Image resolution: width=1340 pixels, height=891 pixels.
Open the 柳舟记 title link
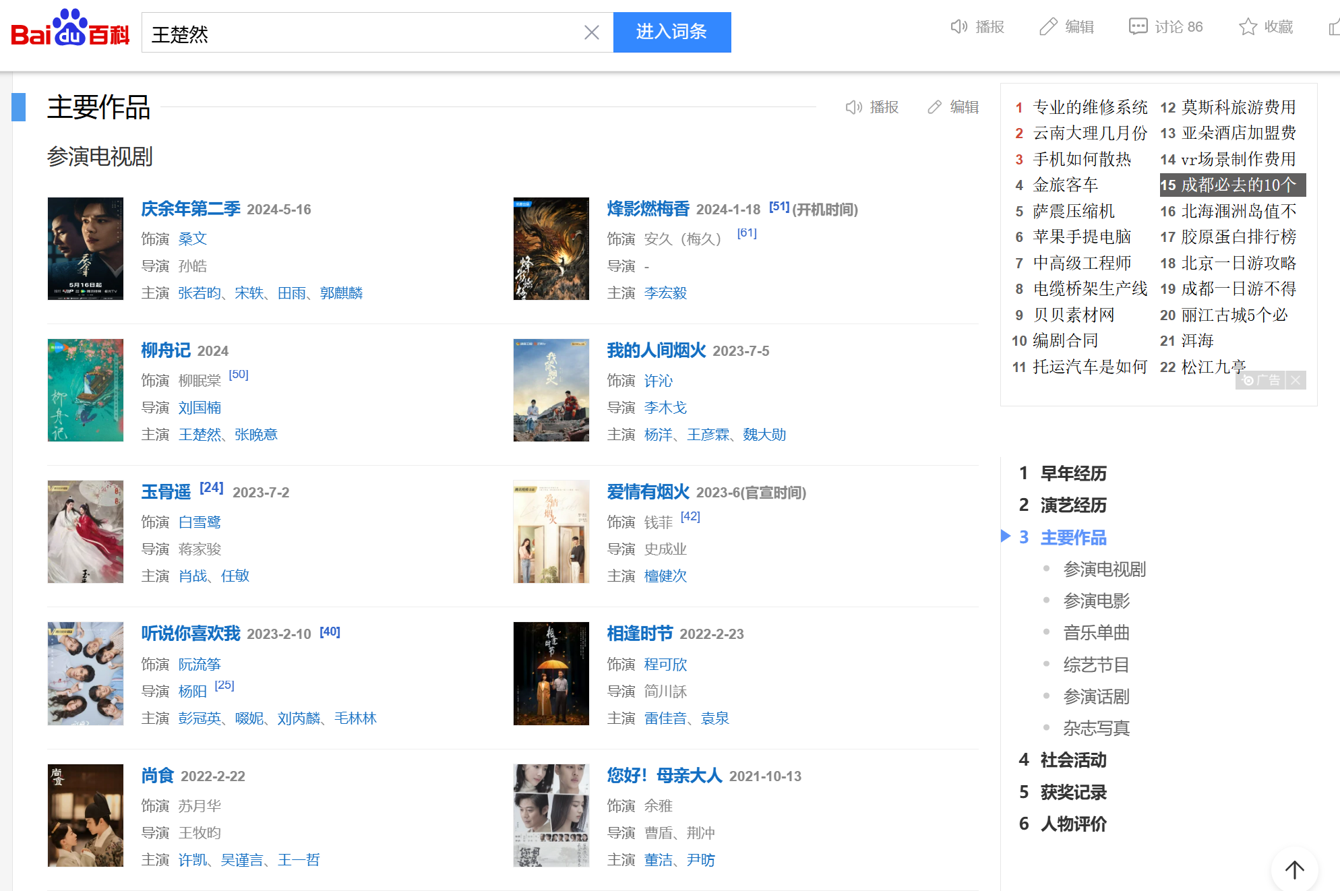click(x=166, y=350)
